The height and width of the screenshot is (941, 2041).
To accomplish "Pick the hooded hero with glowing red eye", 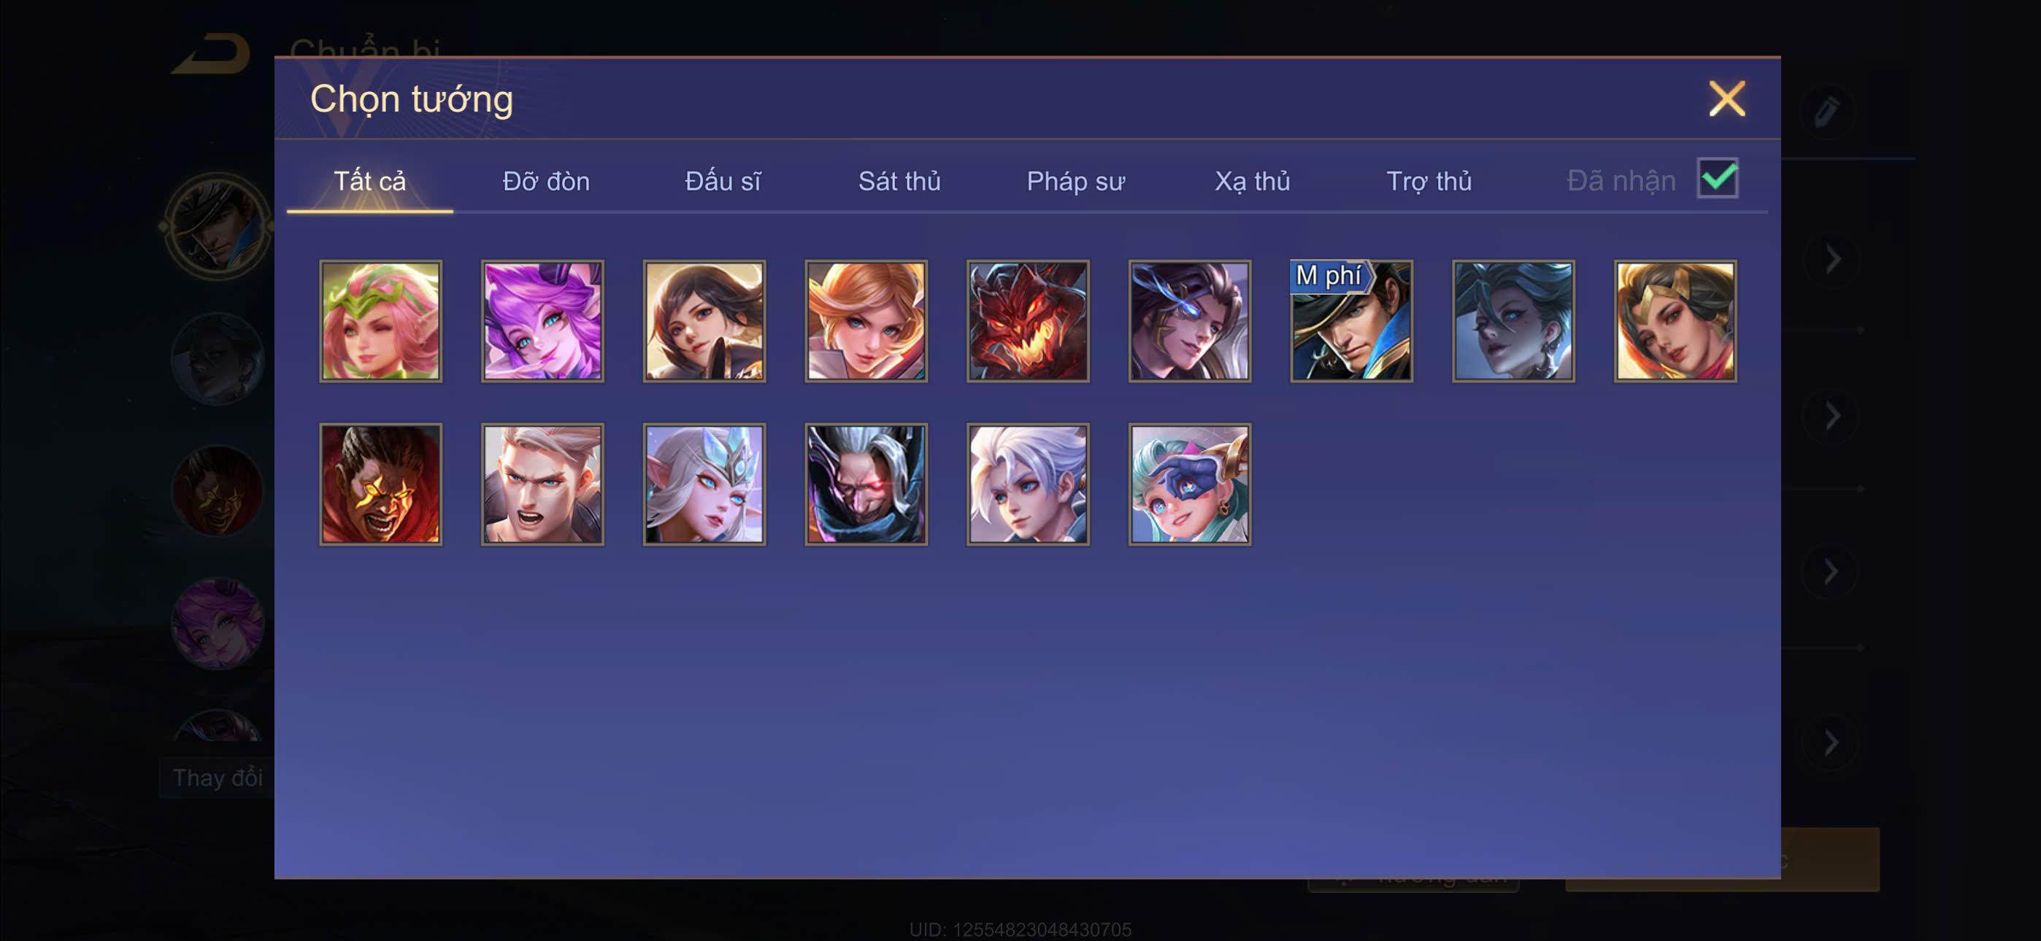I will pyautogui.click(x=866, y=484).
